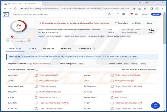Click the install app icon in address bar
This screenshot has width=167, height=112.
pyautogui.click(x=134, y=9)
